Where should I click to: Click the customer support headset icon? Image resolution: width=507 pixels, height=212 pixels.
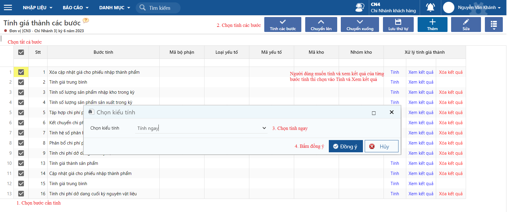click(x=360, y=7)
